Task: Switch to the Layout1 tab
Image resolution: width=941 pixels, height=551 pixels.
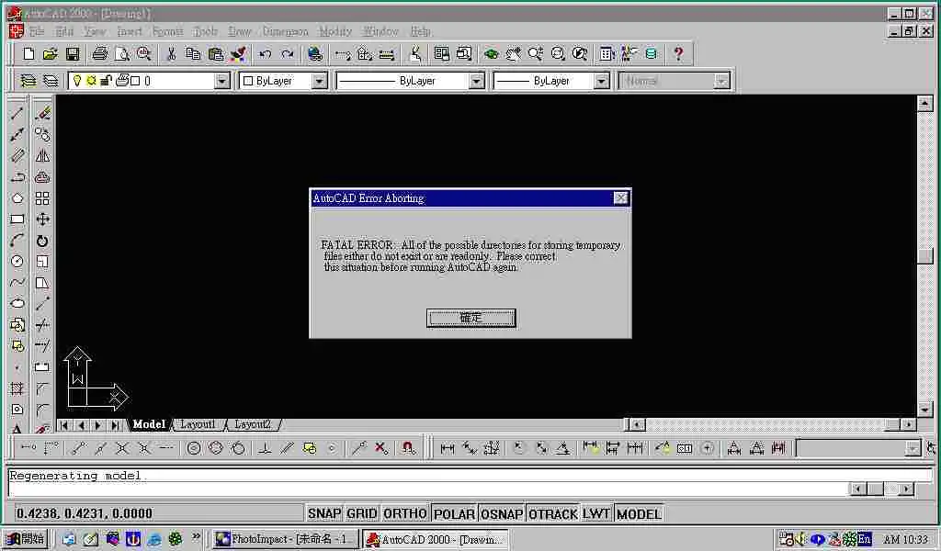Action: pos(198,424)
